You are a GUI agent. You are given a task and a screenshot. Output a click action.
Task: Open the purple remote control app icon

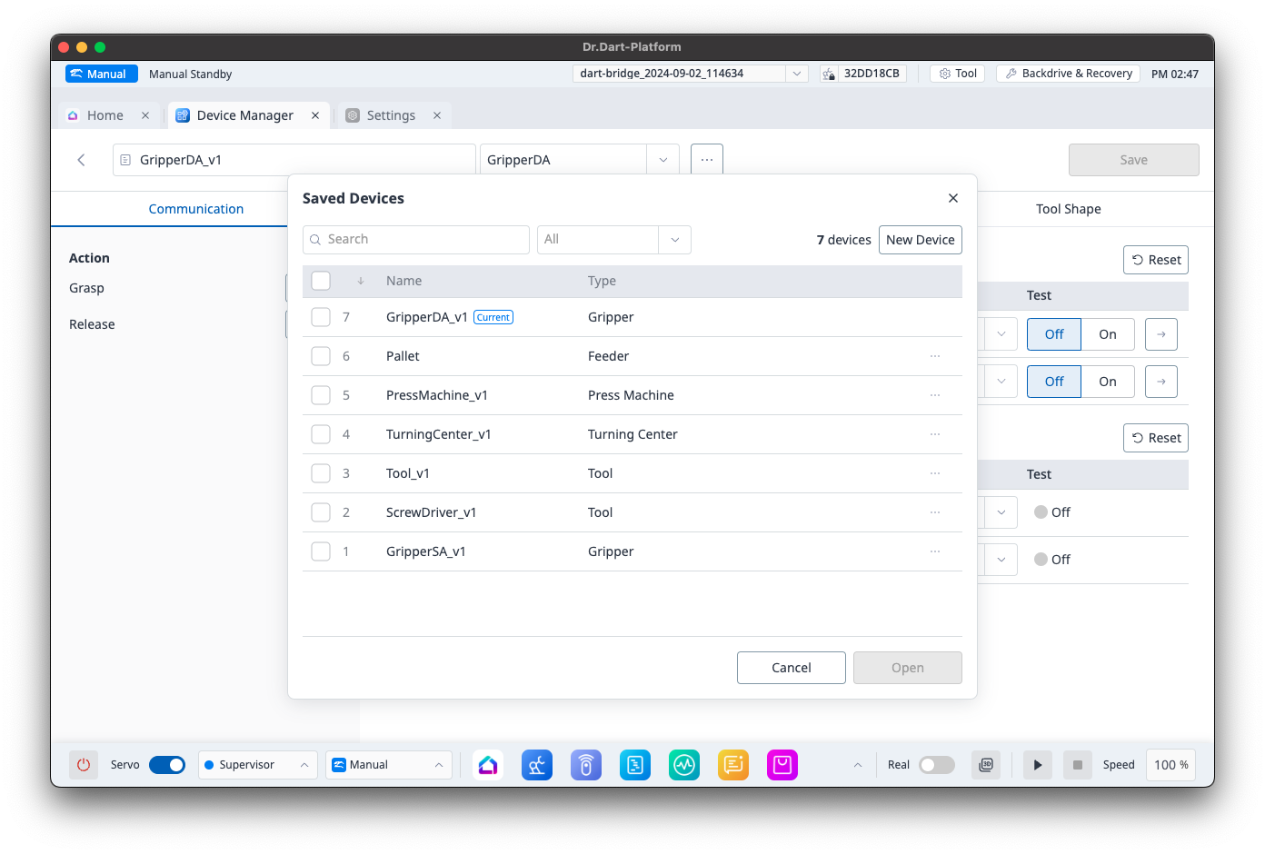[586, 765]
